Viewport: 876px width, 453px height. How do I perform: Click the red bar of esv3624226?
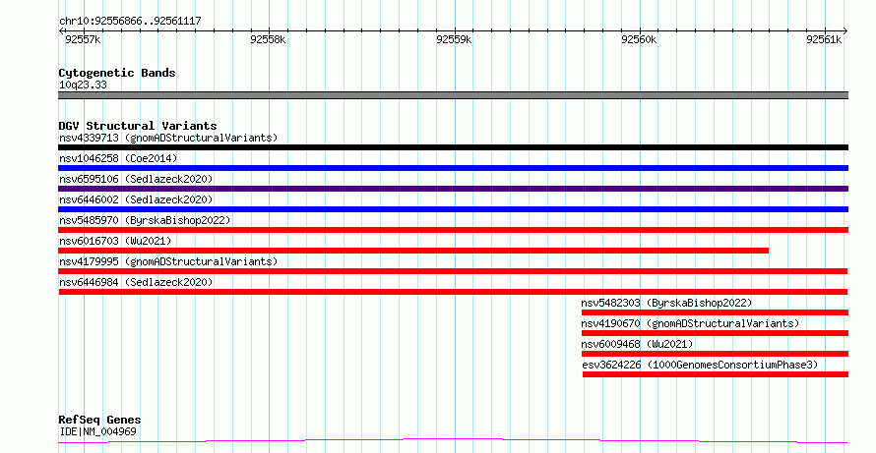pos(716,375)
